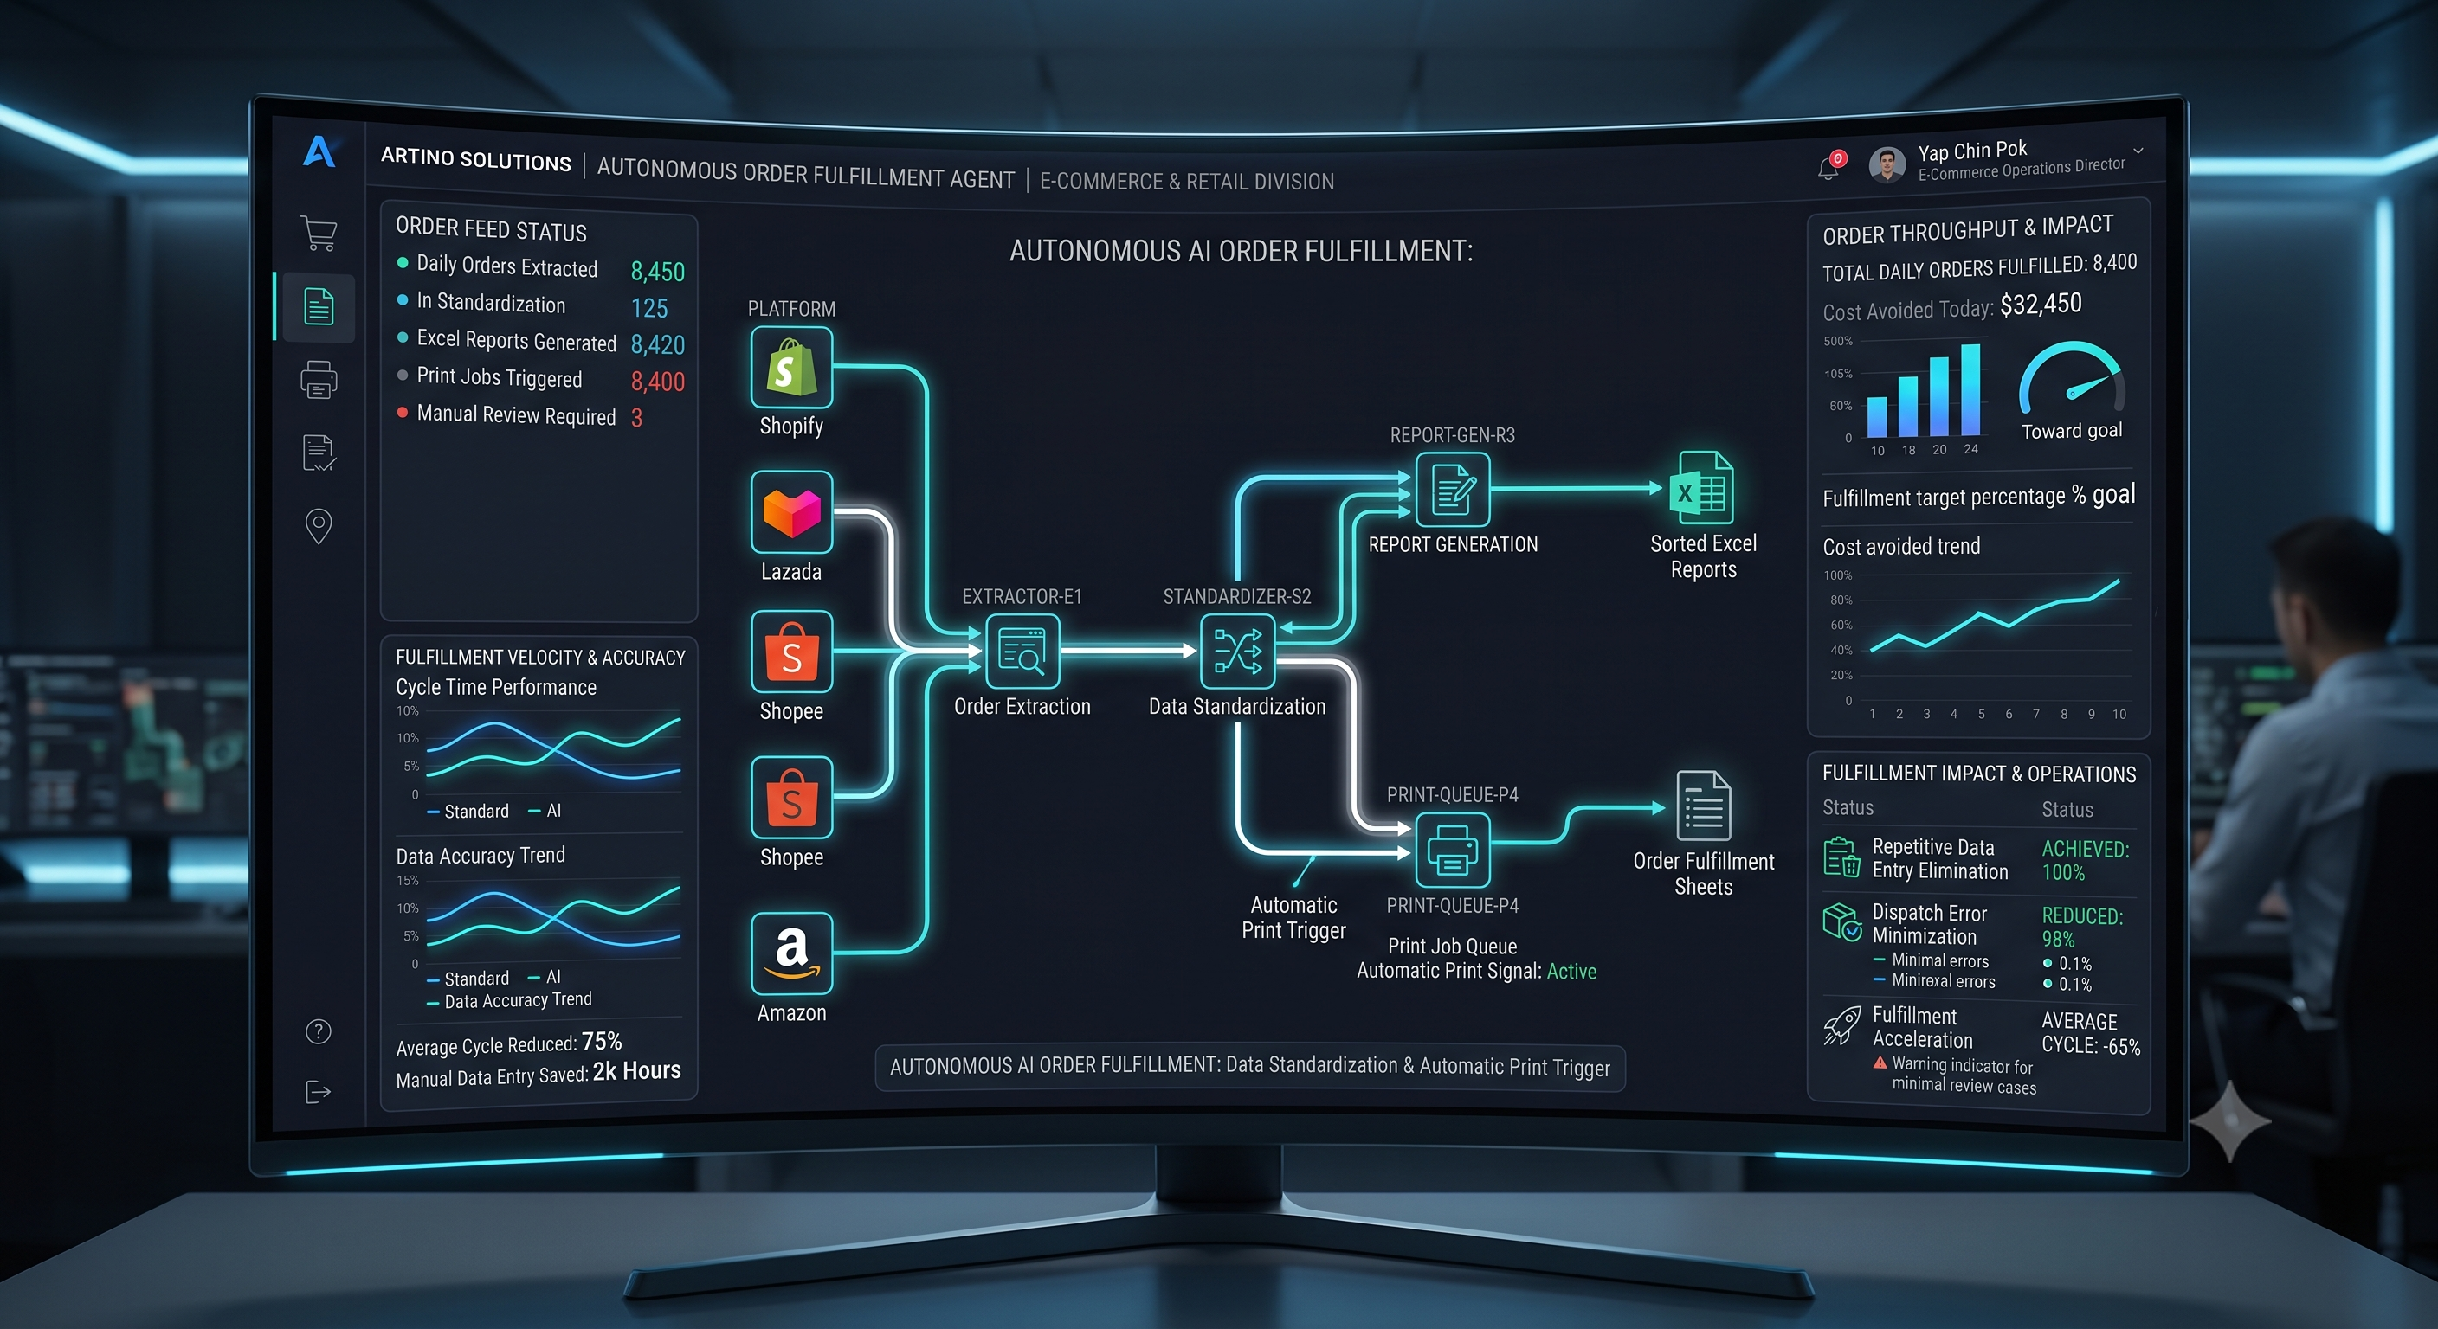Click the Print Jobs Triggered value 8,400

[658, 382]
